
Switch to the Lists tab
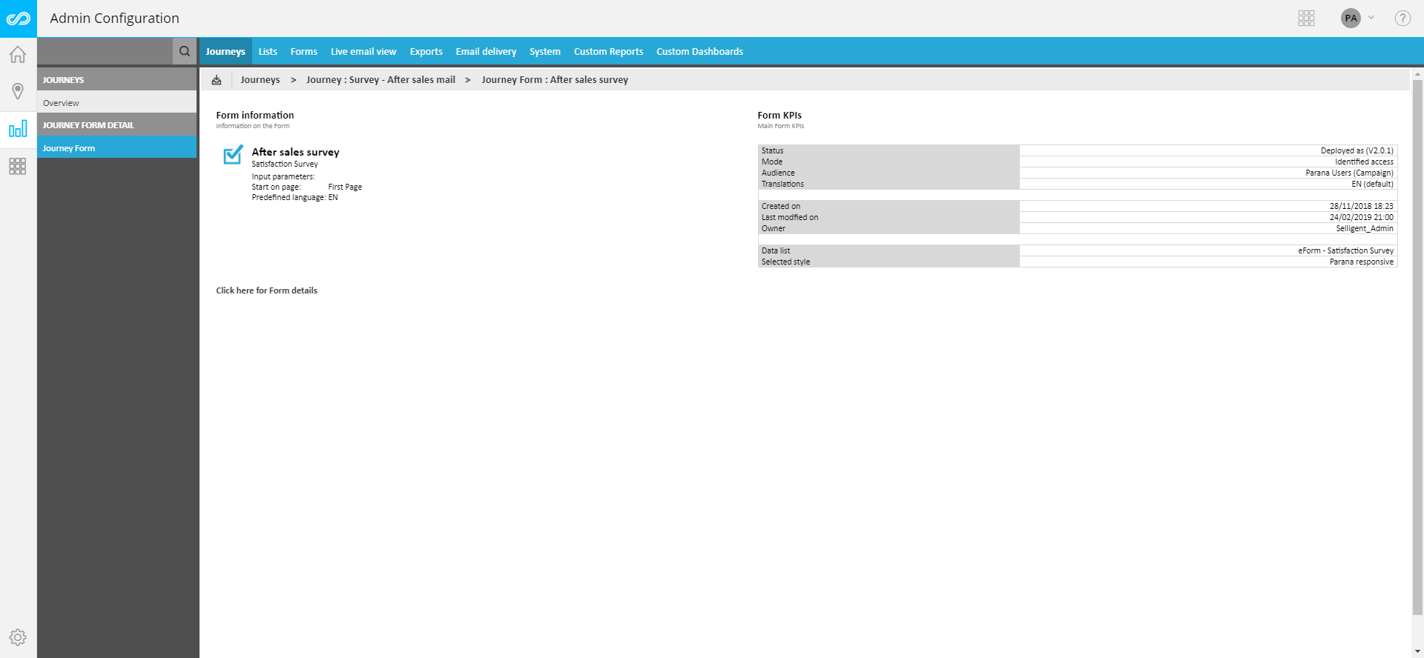(268, 52)
